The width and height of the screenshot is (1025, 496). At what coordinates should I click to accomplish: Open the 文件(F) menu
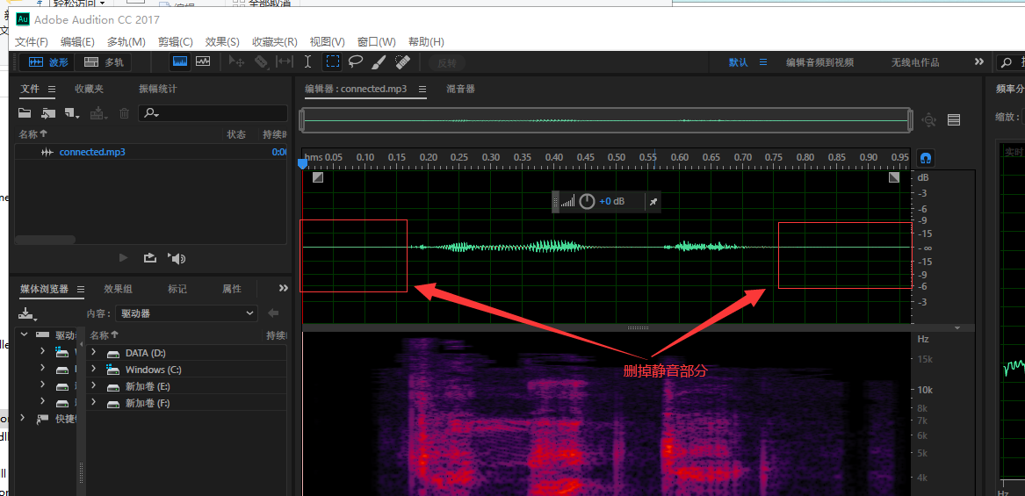[x=32, y=42]
